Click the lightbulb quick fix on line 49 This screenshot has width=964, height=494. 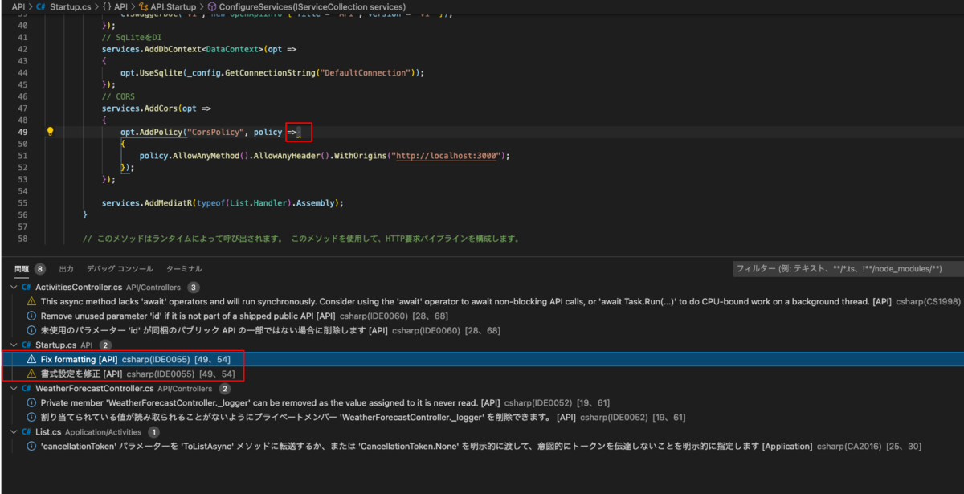point(51,131)
